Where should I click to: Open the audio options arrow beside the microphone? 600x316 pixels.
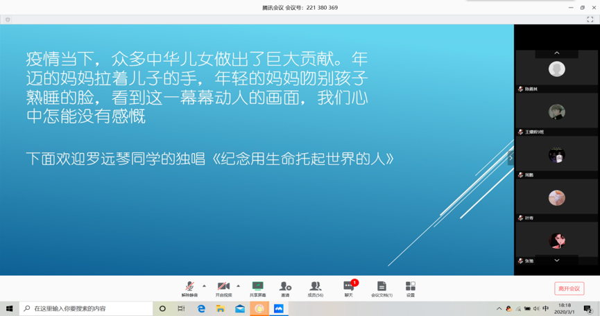tap(204, 286)
